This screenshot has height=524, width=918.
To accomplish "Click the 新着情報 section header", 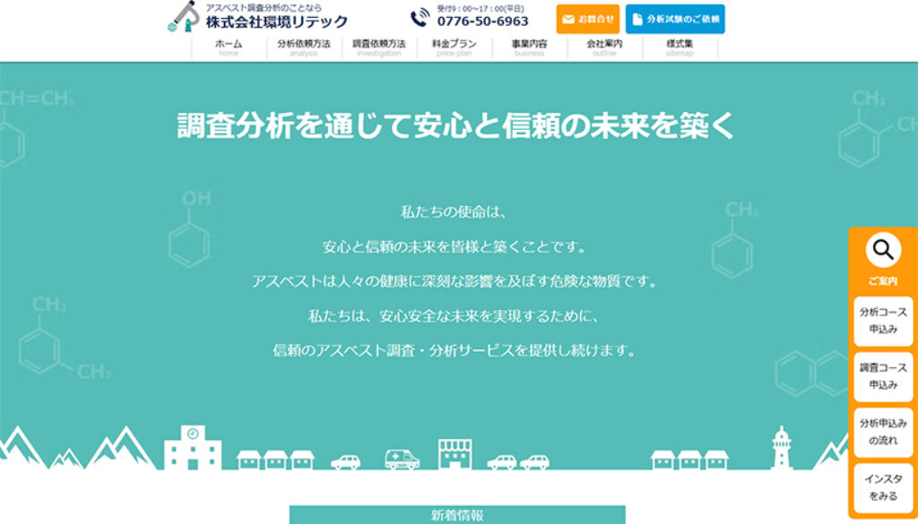I will click(457, 515).
